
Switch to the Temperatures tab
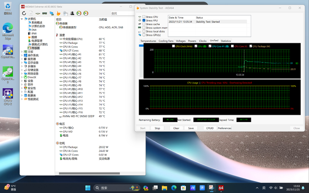click(x=148, y=41)
